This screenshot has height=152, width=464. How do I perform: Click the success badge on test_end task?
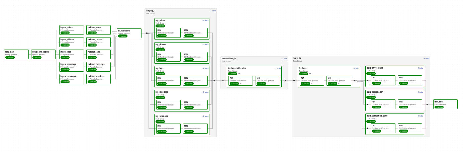(439, 107)
